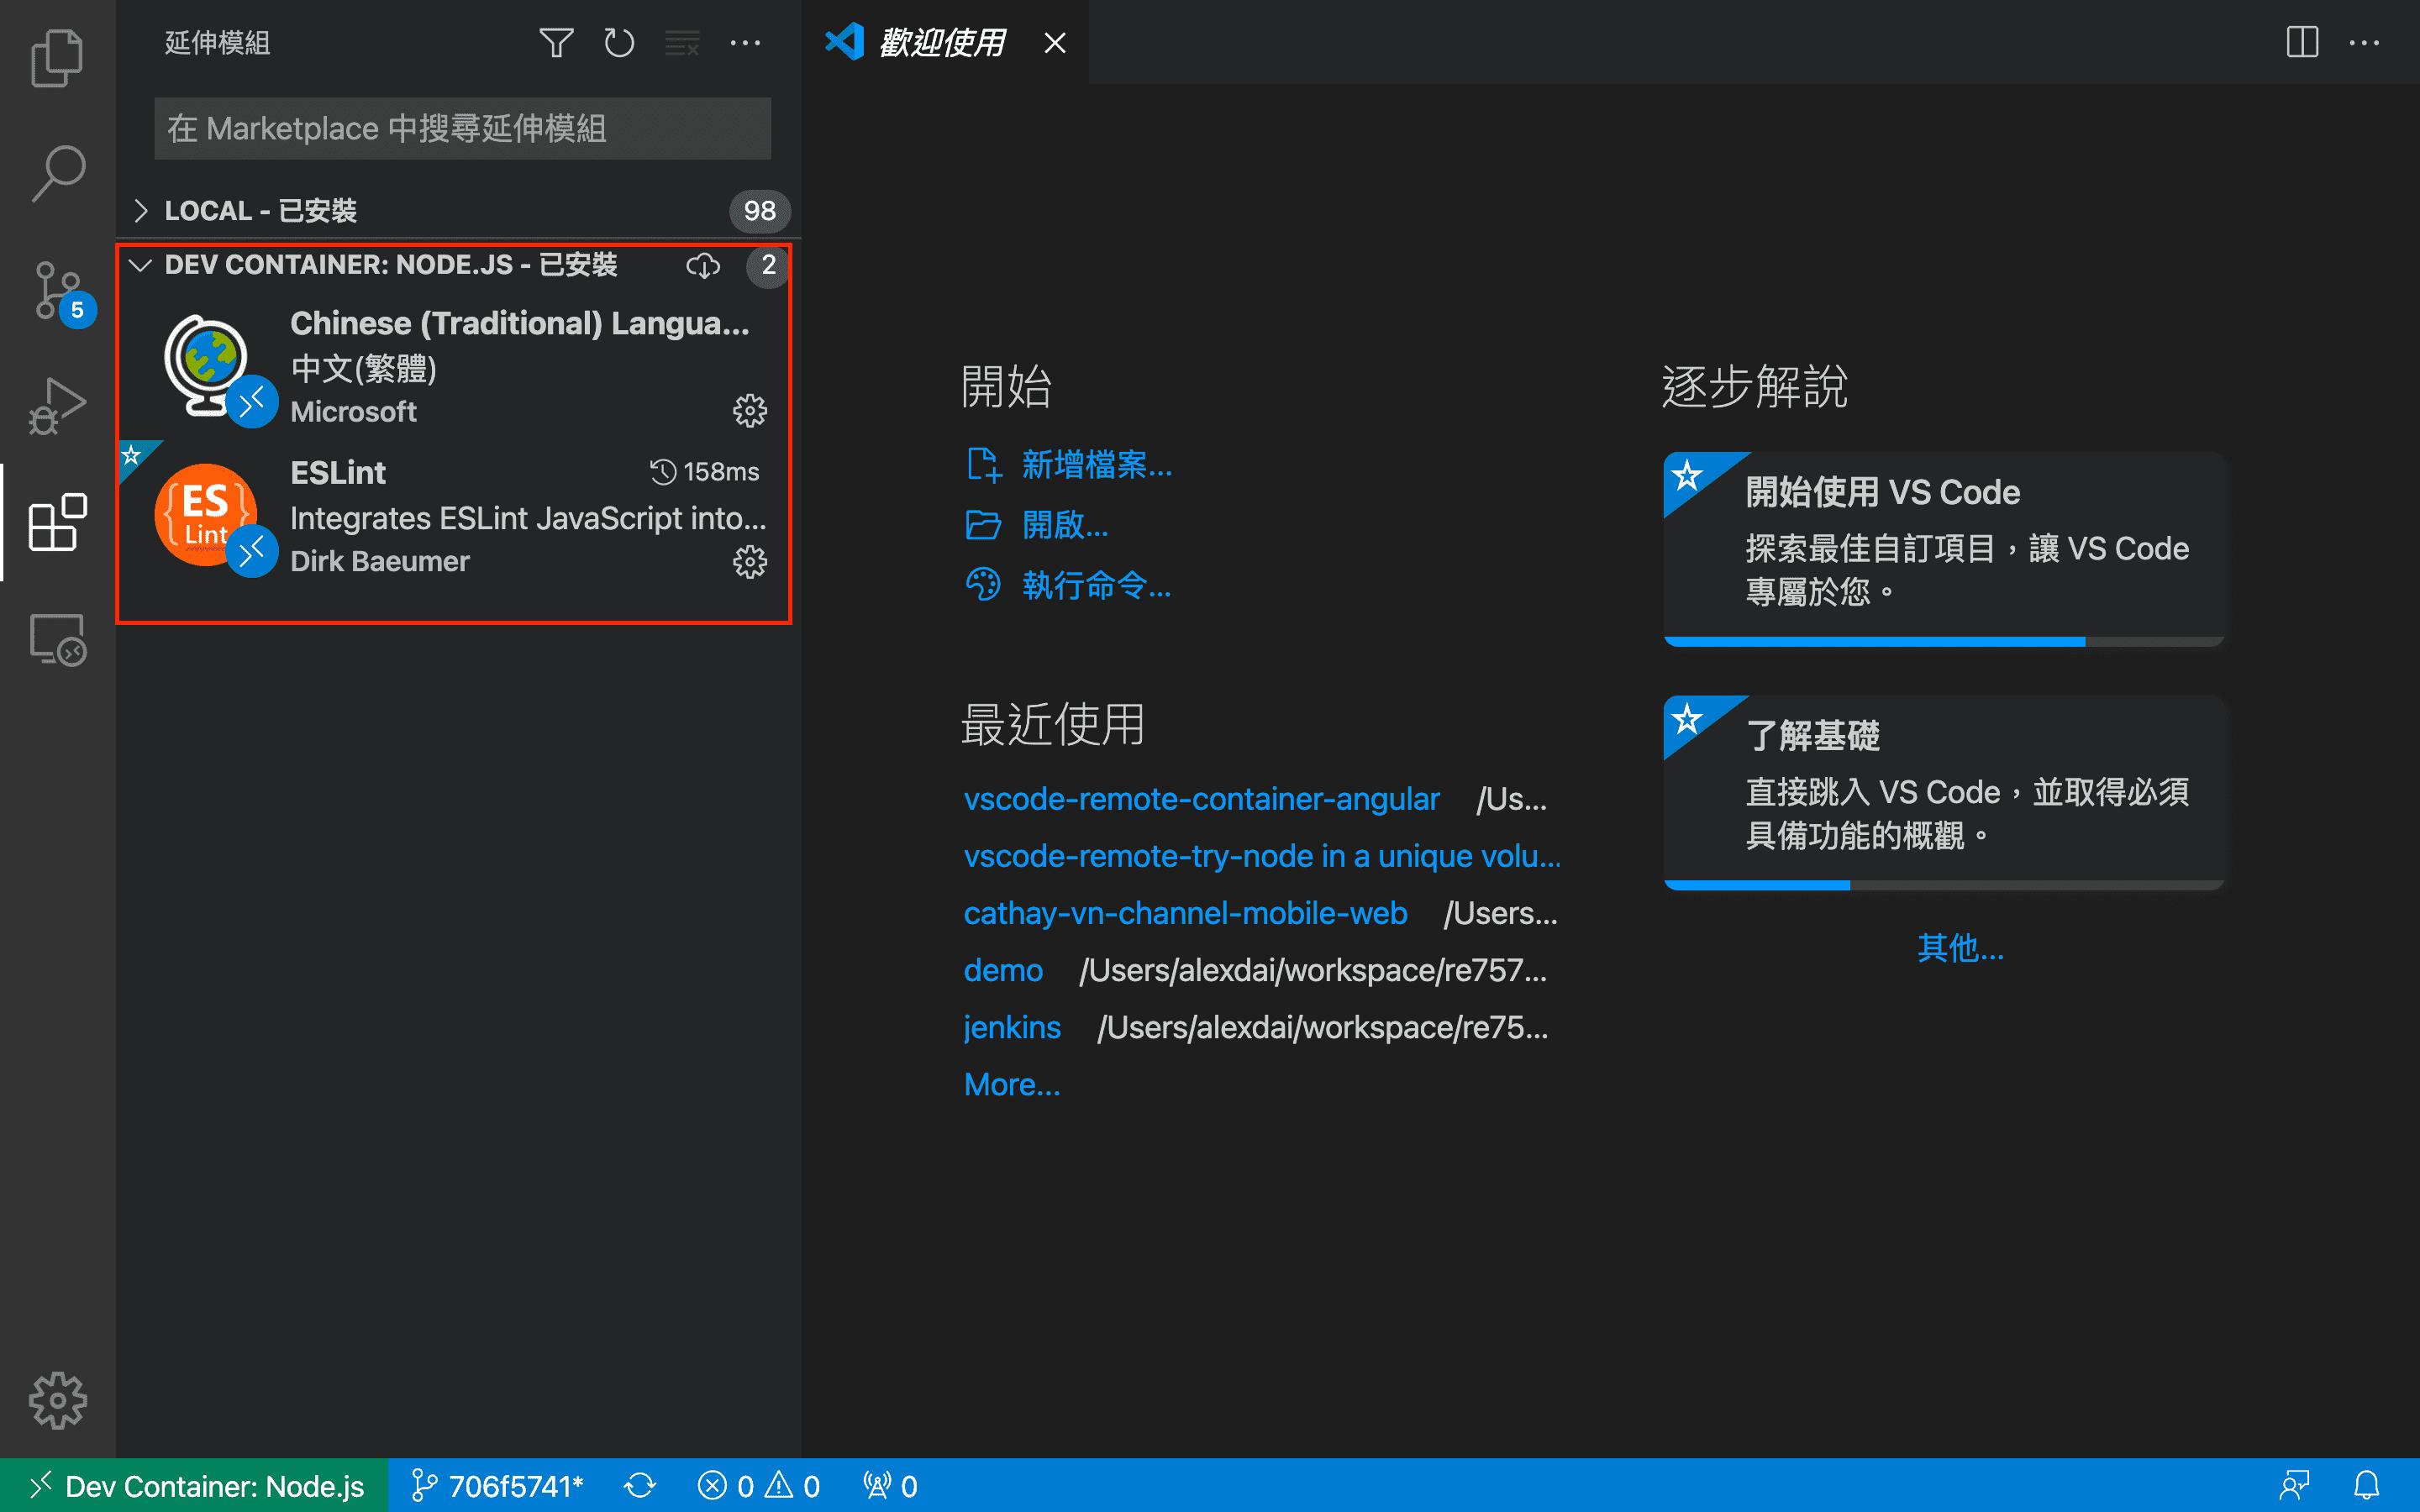Collapse the DEV CONTAINER: NODE.JS section
This screenshot has width=2420, height=1512.
[x=390, y=265]
